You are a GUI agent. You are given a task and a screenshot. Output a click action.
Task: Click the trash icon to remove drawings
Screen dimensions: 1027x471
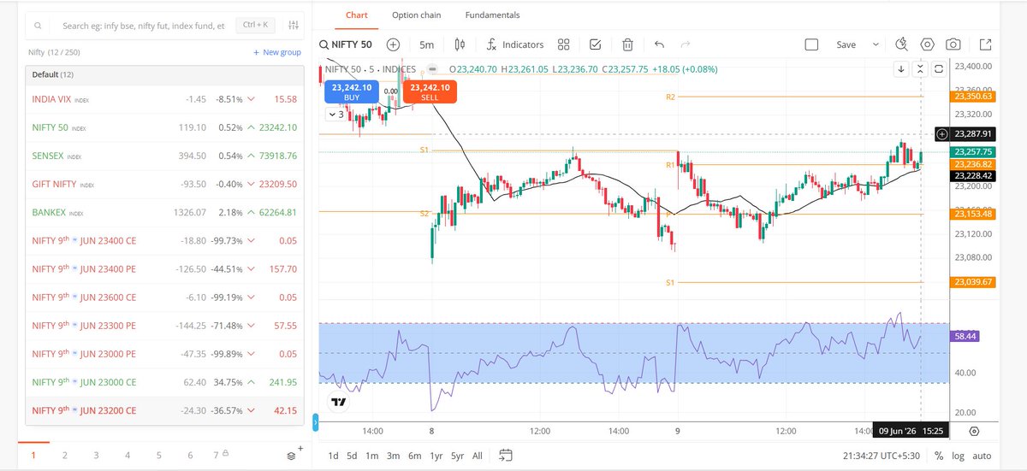click(627, 44)
